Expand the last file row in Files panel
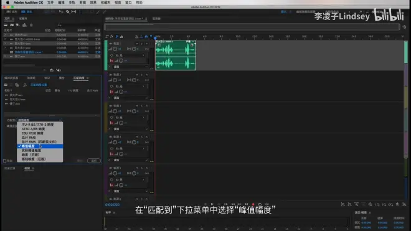411x231 pixels. point(5,57)
